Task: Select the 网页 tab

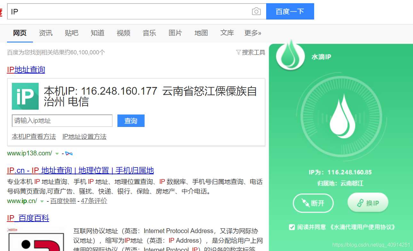Action: coord(20,33)
